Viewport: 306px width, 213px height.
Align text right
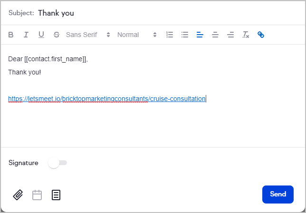[x=230, y=35]
